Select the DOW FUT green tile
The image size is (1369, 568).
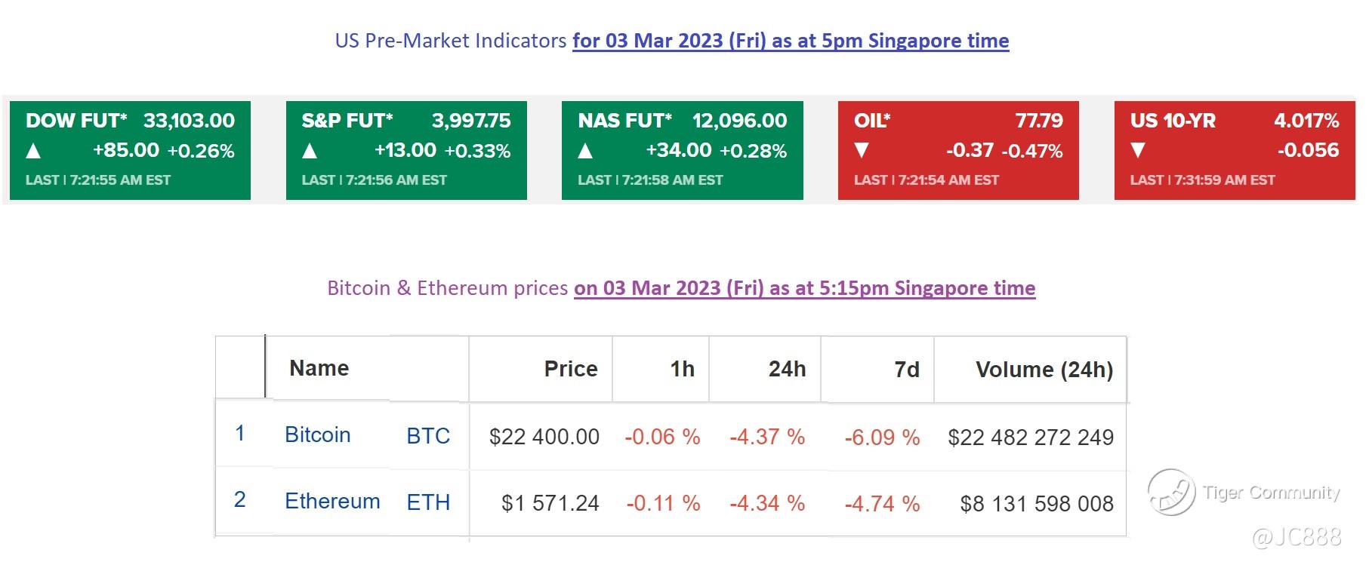(130, 150)
